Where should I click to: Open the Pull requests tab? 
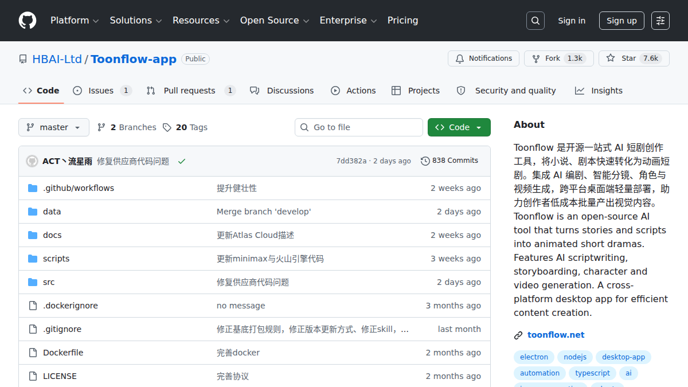[191, 91]
